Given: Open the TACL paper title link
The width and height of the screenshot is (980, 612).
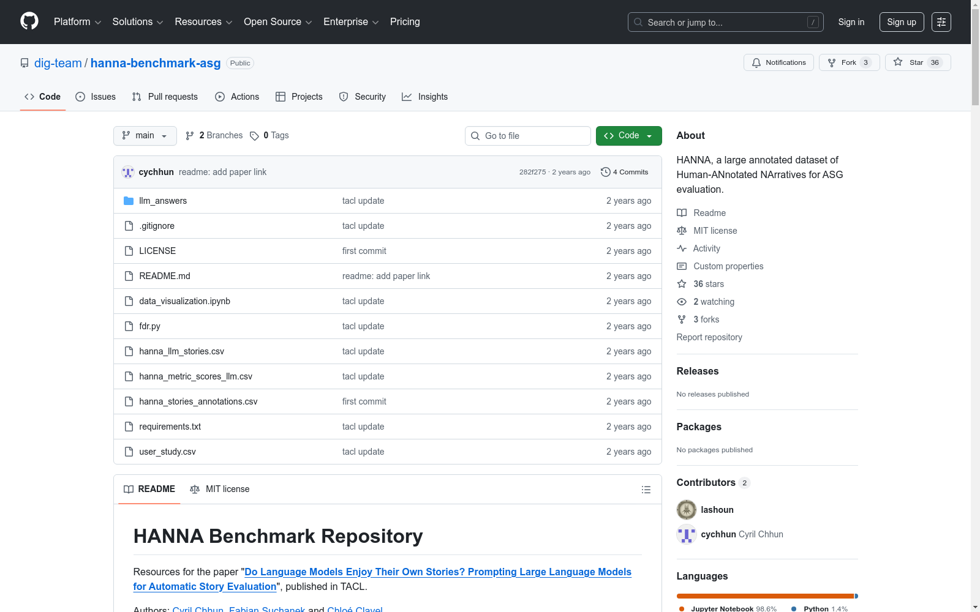Looking at the screenshot, I should pyautogui.click(x=382, y=579).
